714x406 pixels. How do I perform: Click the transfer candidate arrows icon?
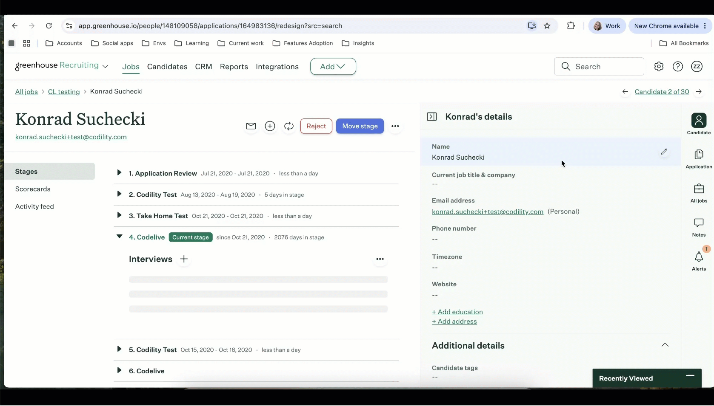coord(289,126)
